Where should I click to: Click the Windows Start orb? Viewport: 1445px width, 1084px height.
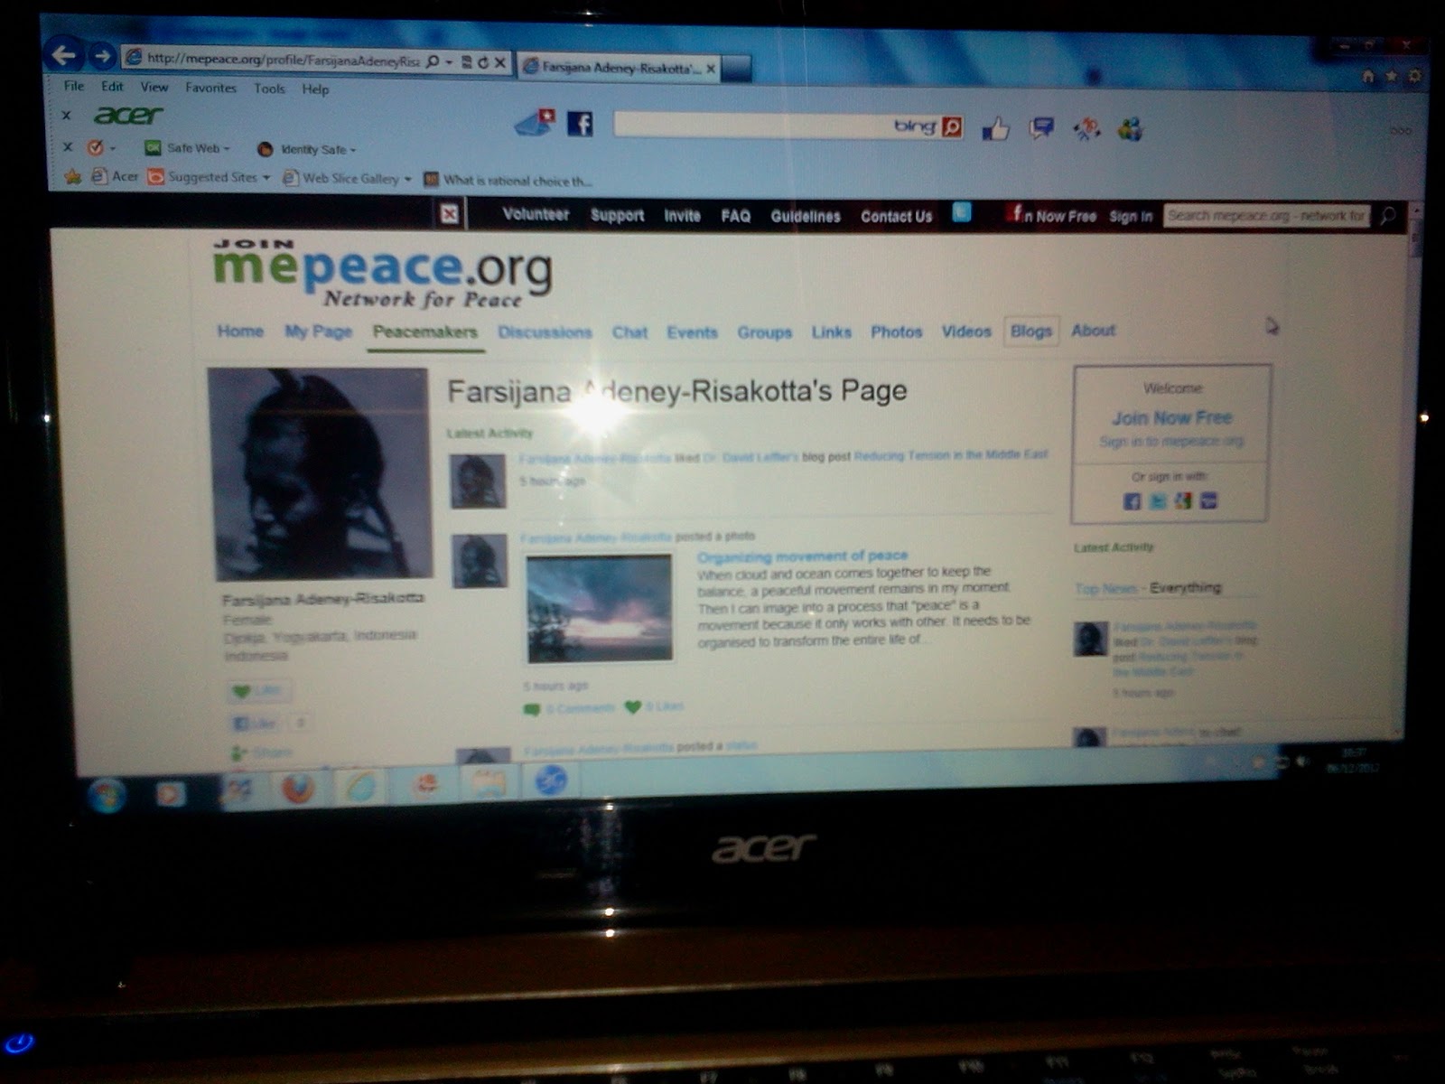point(107,795)
